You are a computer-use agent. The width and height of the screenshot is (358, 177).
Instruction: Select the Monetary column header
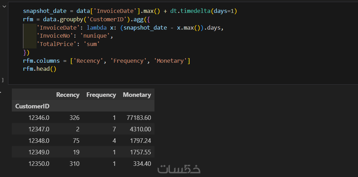coord(137,95)
